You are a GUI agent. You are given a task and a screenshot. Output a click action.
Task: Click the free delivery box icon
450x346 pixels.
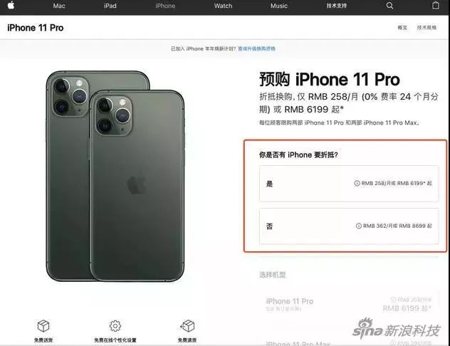click(43, 325)
